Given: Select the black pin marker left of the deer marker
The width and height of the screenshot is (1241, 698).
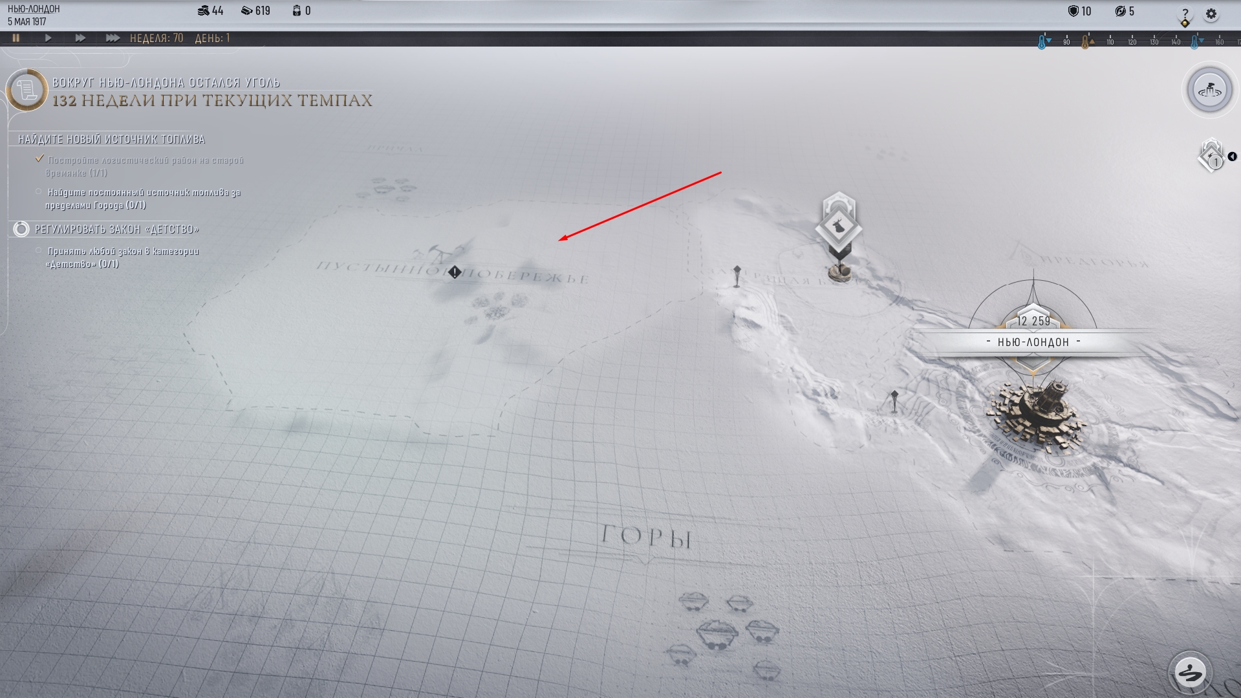Looking at the screenshot, I should pyautogui.click(x=737, y=276).
